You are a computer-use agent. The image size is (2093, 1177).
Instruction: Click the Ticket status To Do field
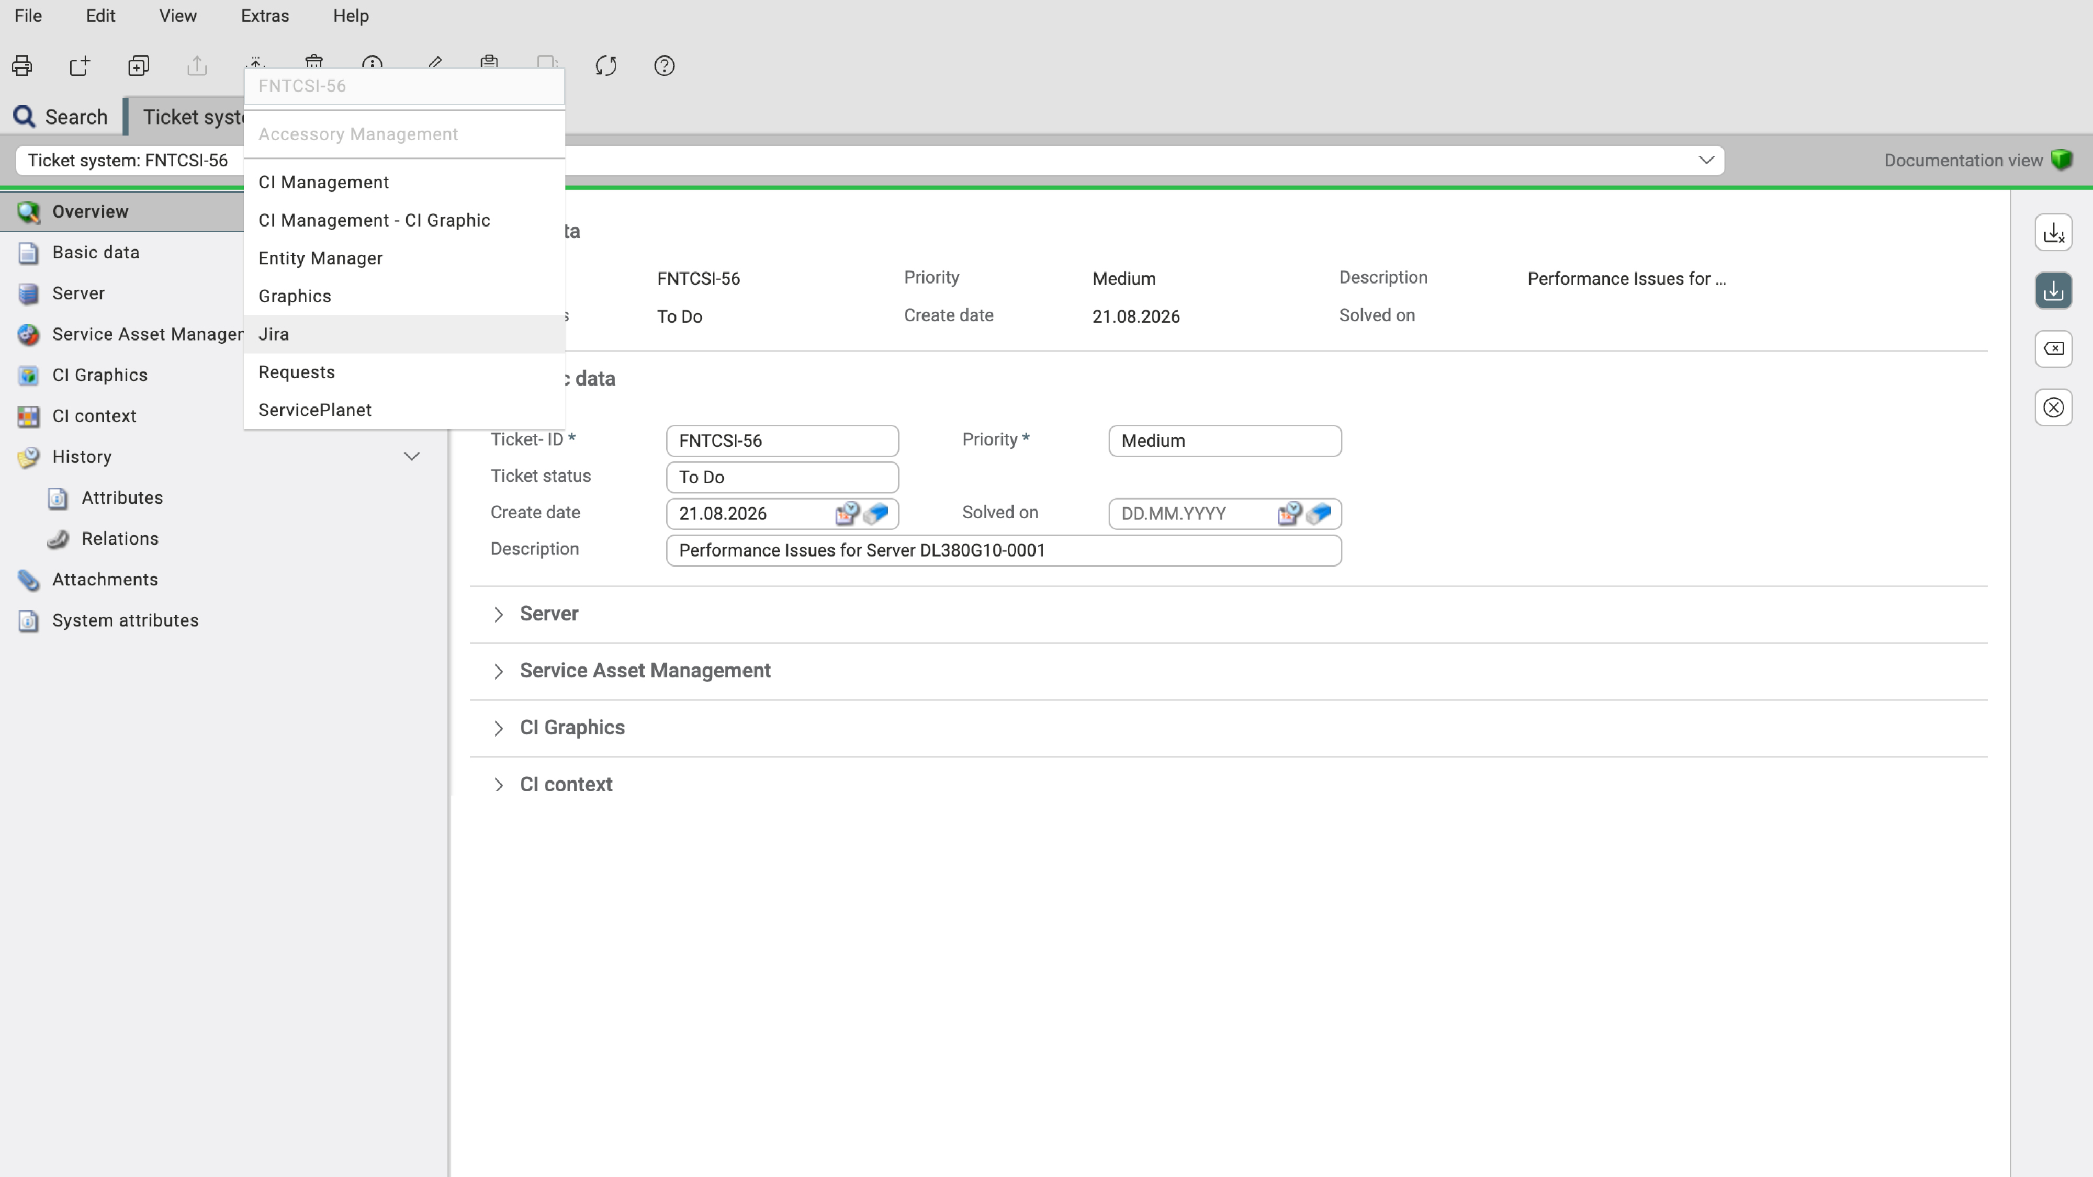click(x=782, y=478)
